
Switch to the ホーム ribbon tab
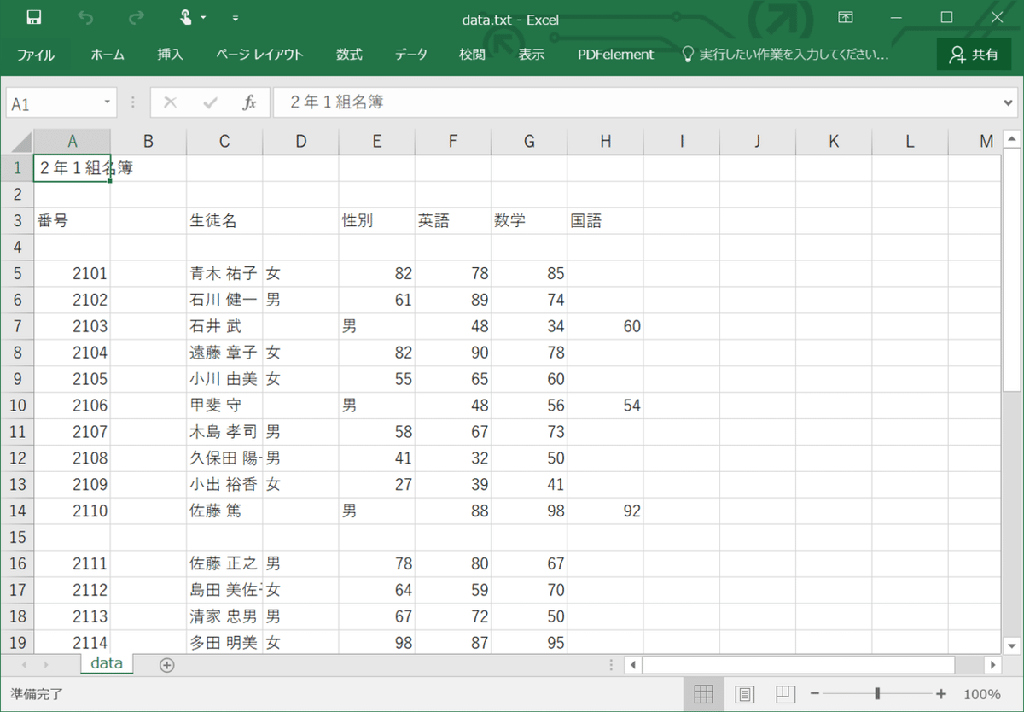coord(108,55)
